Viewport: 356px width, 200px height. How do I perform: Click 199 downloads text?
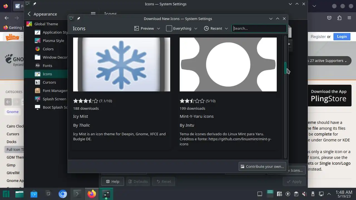[192, 108]
